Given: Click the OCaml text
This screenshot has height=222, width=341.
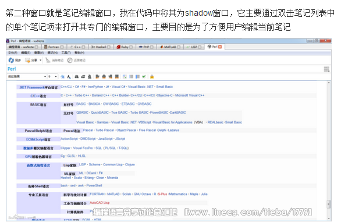Looking at the screenshot, I should tap(91, 173).
